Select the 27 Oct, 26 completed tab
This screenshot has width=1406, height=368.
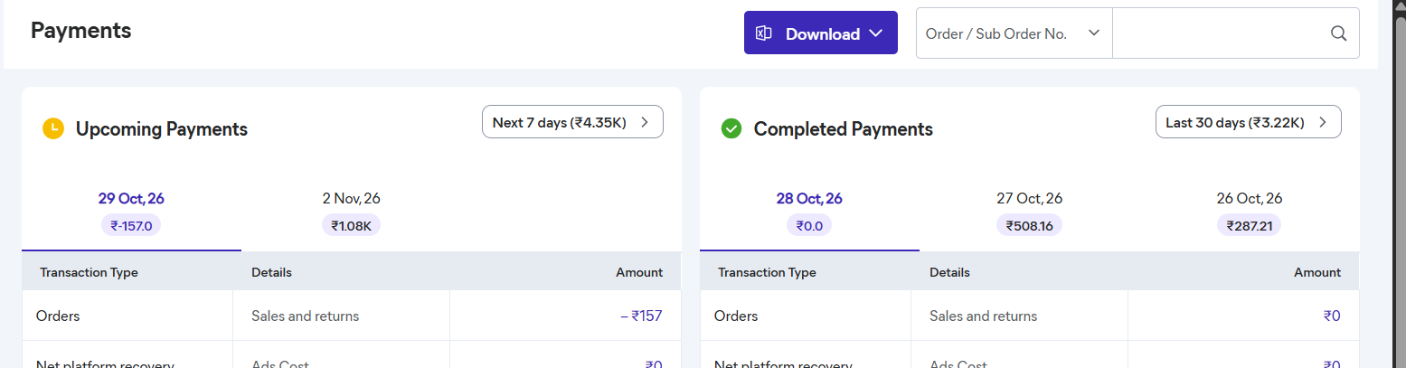click(x=1029, y=212)
